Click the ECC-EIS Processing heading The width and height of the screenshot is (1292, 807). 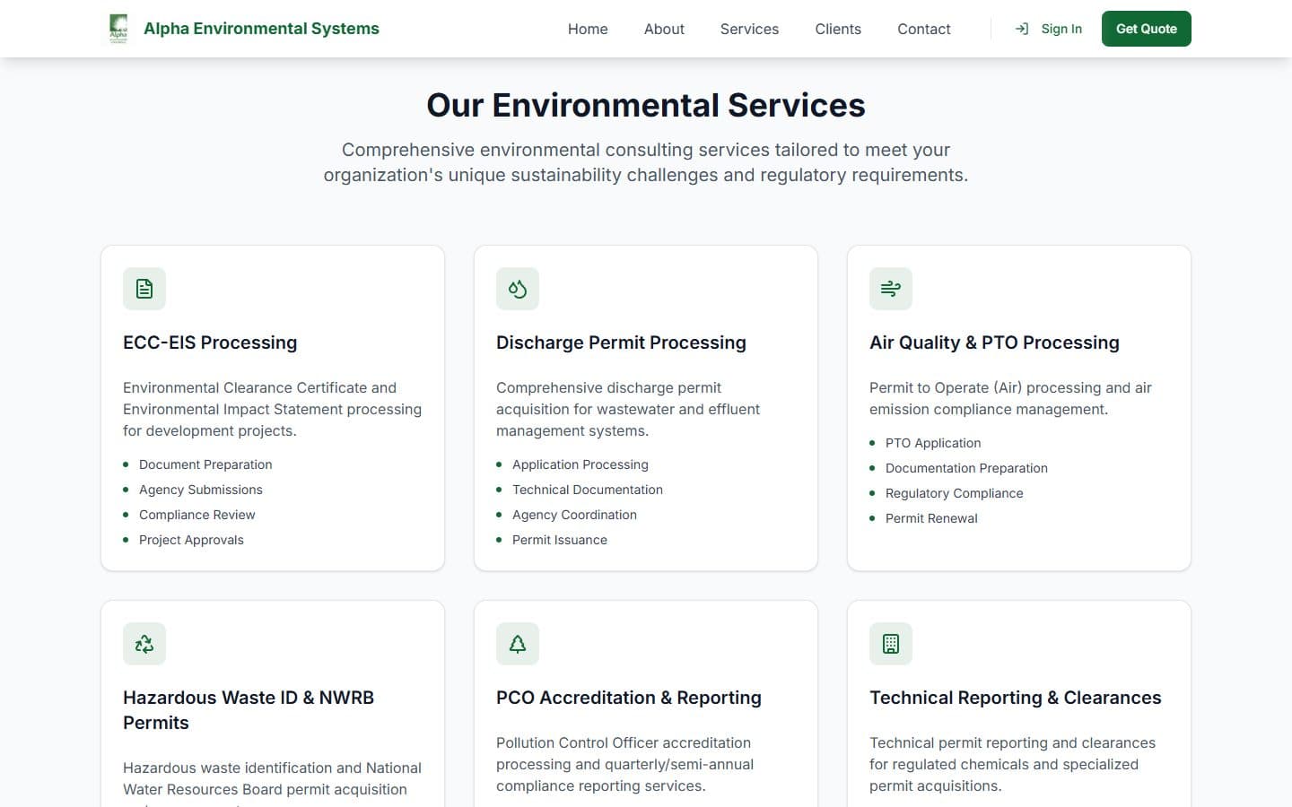tap(210, 343)
